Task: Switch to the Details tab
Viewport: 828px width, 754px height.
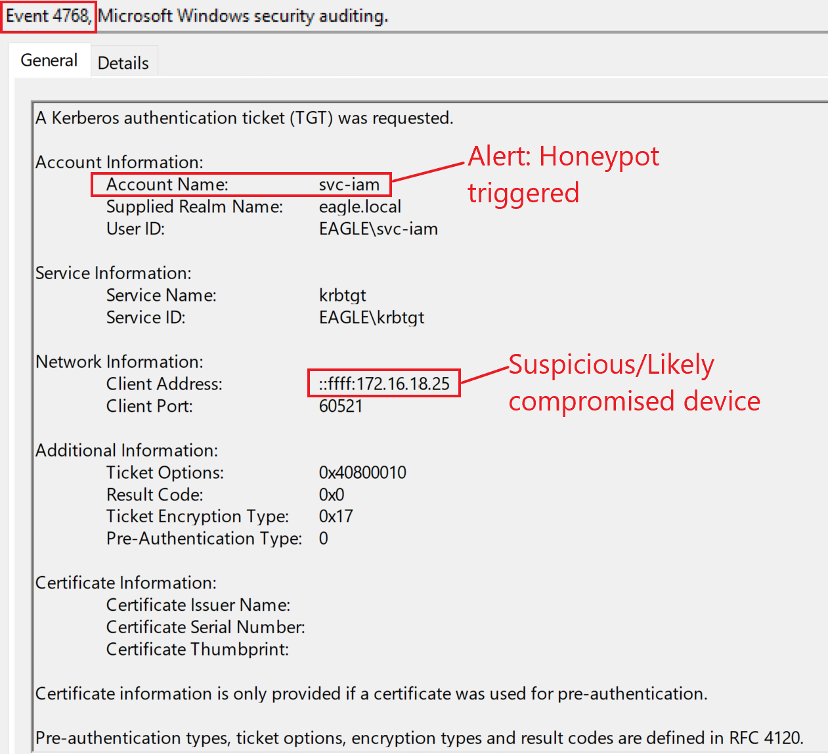Action: point(123,63)
